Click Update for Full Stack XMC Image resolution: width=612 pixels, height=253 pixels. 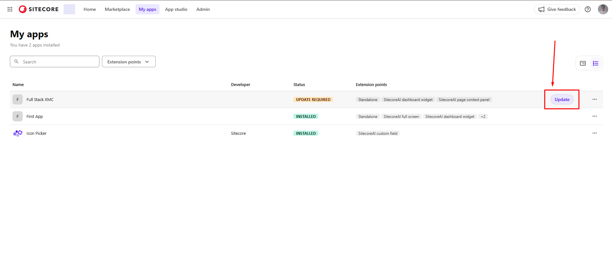tap(562, 99)
